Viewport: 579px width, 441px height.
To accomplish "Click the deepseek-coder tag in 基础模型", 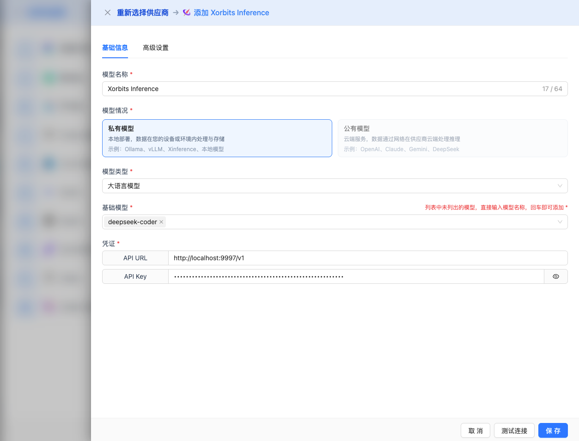I will [x=132, y=222].
